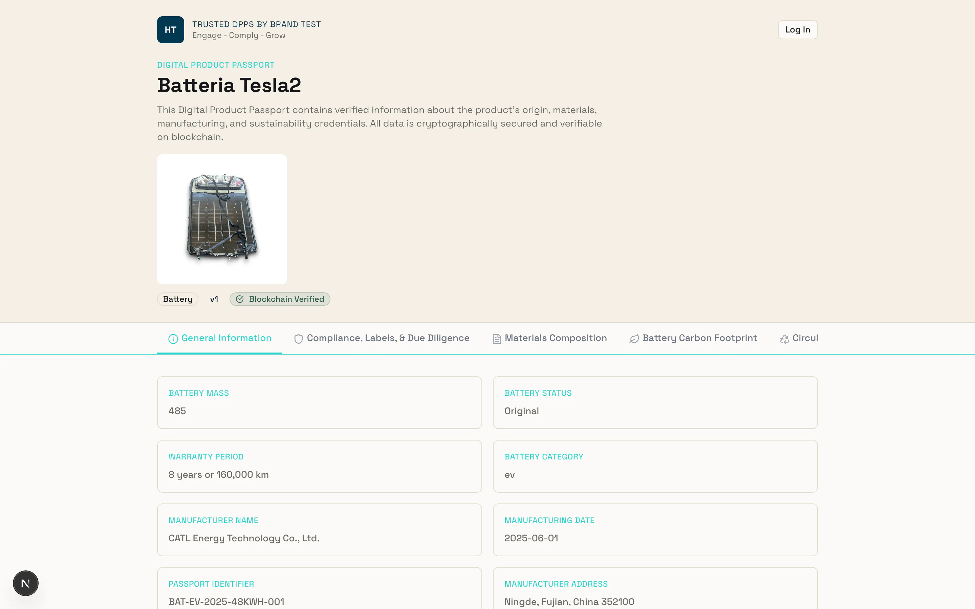
Task: Select the 8 years or 160,000 km value
Action: tap(218, 474)
